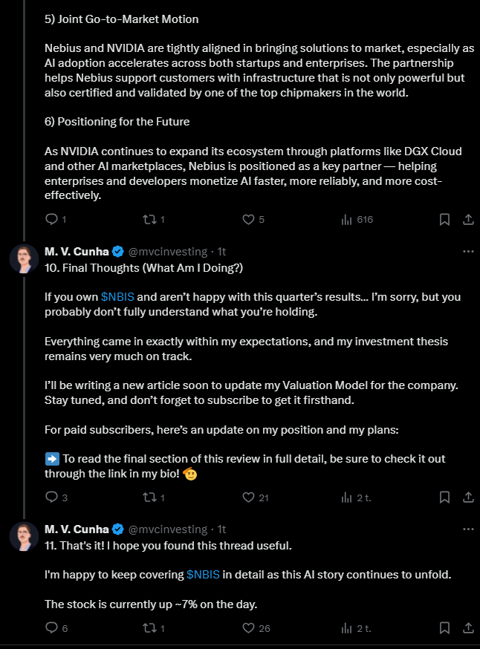The width and height of the screenshot is (480, 649).
Task: Like tweet 11 with 26 likes
Action: click(249, 627)
